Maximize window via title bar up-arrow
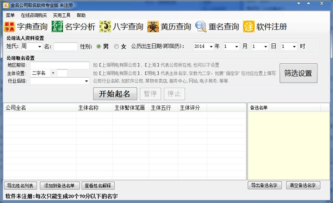333x203 pixels. pos(309,4)
